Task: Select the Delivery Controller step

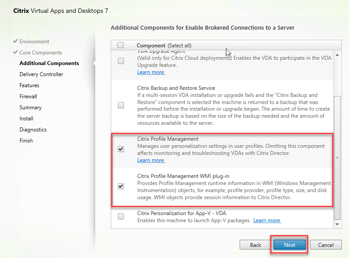Action: pyautogui.click(x=41, y=74)
